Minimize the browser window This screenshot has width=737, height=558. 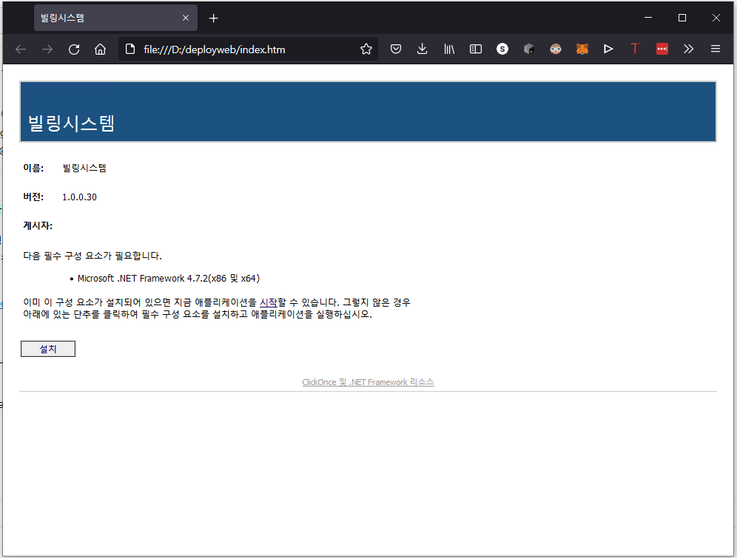click(648, 18)
